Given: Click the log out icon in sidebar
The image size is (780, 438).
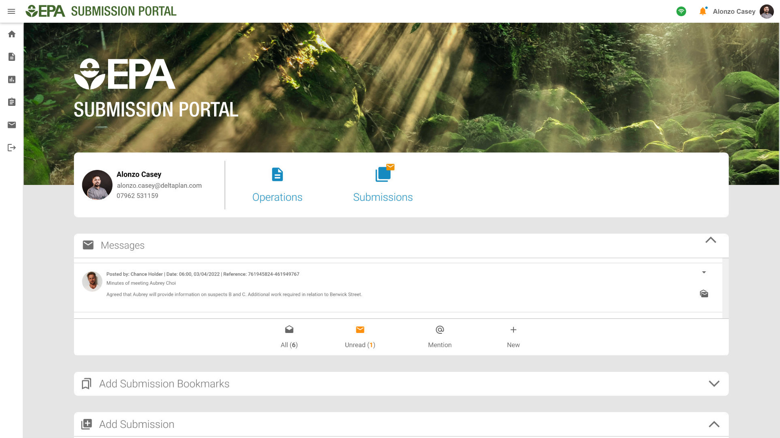Looking at the screenshot, I should (x=12, y=148).
